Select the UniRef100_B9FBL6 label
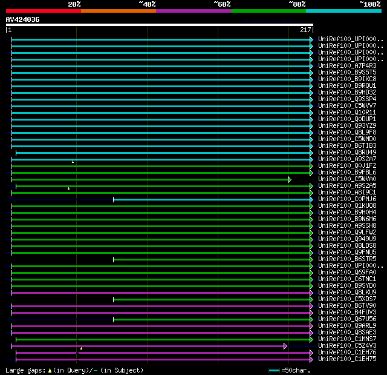The height and width of the screenshot is (375, 387). point(347,173)
